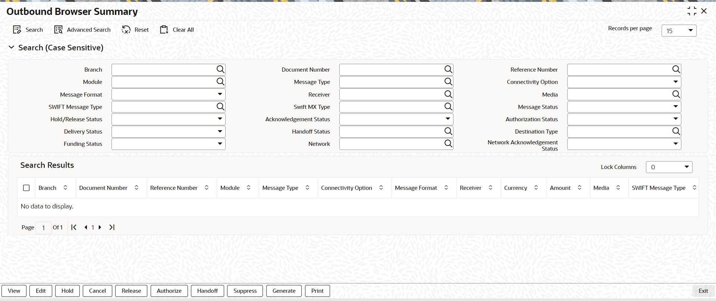The height and width of the screenshot is (301, 716).
Task: Open lookup for Document Number field
Action: [x=448, y=69]
